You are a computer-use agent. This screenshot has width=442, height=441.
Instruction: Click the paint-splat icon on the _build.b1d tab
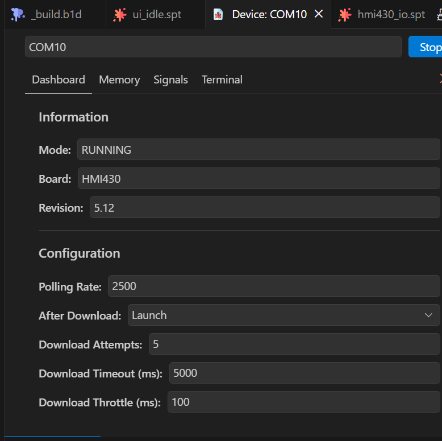pos(18,14)
